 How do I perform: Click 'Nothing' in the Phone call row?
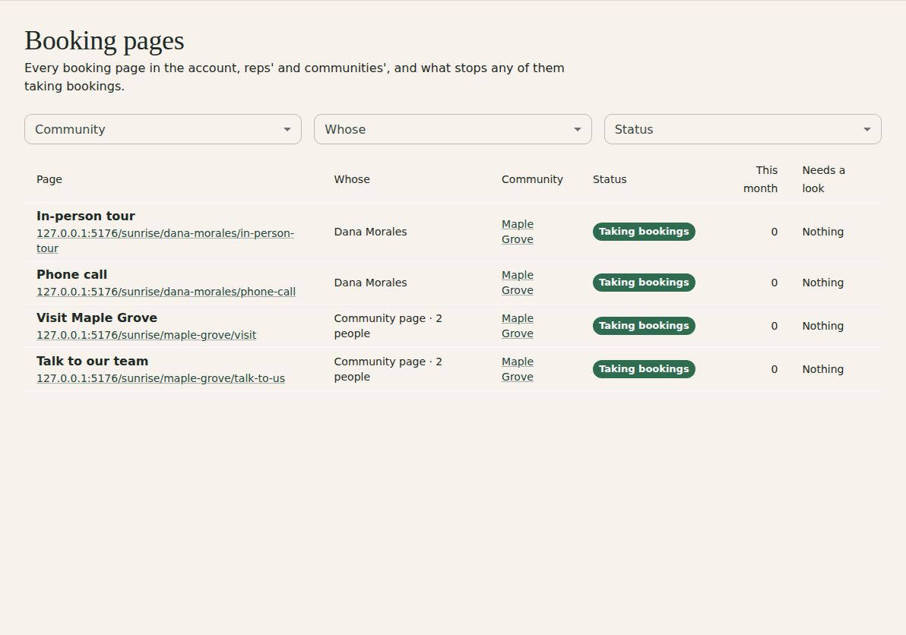point(823,283)
